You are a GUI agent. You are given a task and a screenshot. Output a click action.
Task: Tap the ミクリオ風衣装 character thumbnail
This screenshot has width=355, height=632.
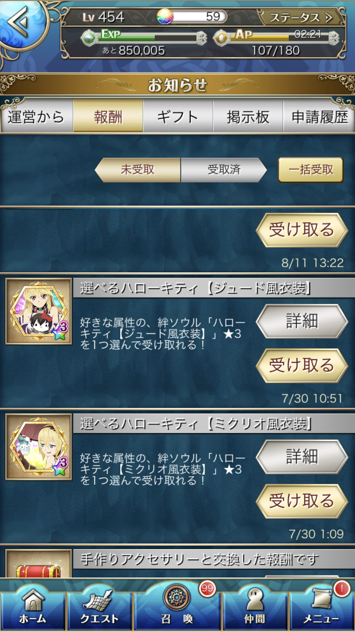(38, 447)
